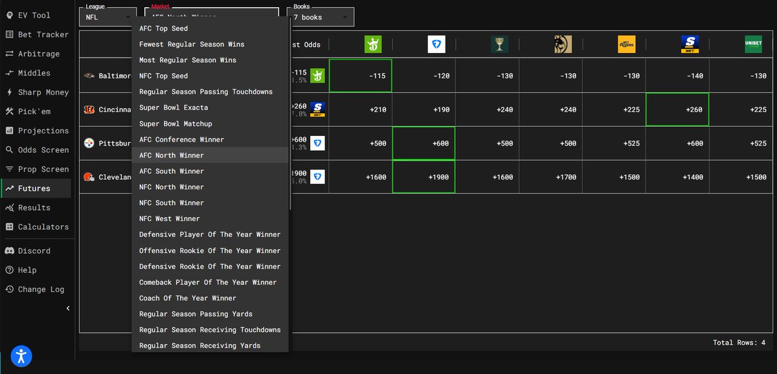This screenshot has height=374, width=777.
Task: Click Baltimore DraftKings -115 odds cell
Action: tap(361, 76)
